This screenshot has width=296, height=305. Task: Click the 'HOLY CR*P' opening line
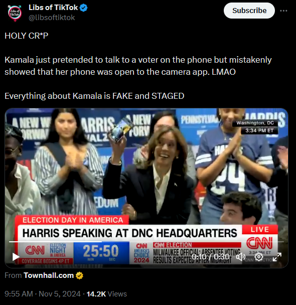[x=27, y=36]
